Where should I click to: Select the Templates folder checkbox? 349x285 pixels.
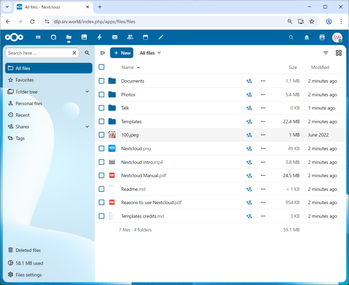tap(102, 122)
